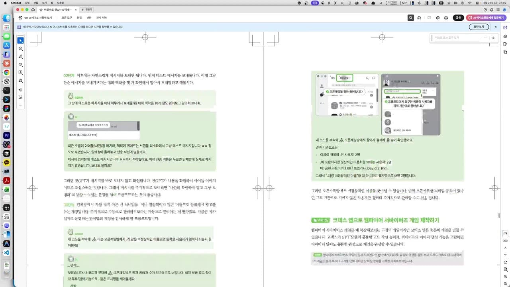Screen dimensions: 510x287
Task: Activate the add text box tool
Action: click(x=21, y=73)
